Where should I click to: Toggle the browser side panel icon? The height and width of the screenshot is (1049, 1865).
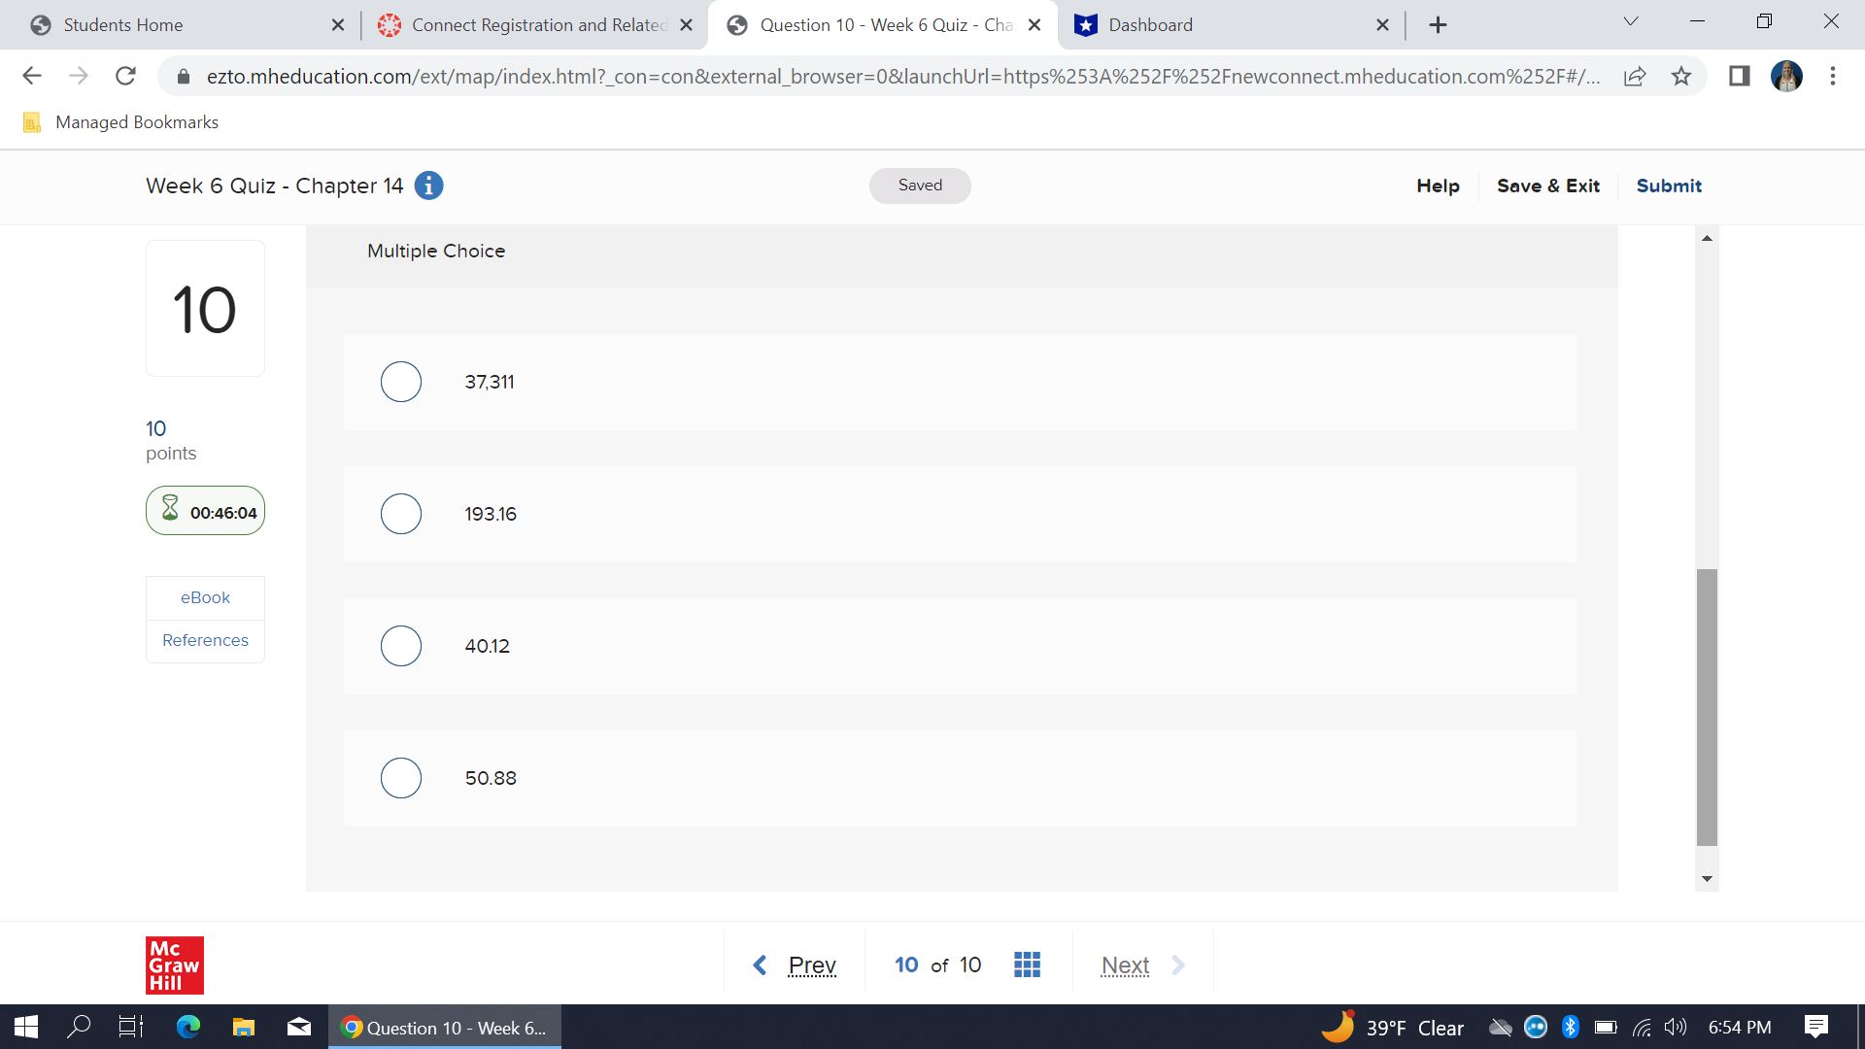1739,76
